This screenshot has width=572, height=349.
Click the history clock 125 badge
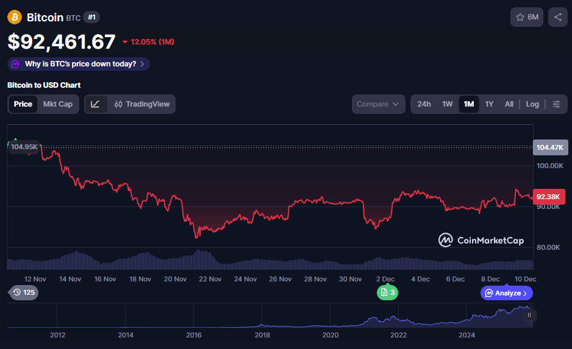(x=24, y=292)
